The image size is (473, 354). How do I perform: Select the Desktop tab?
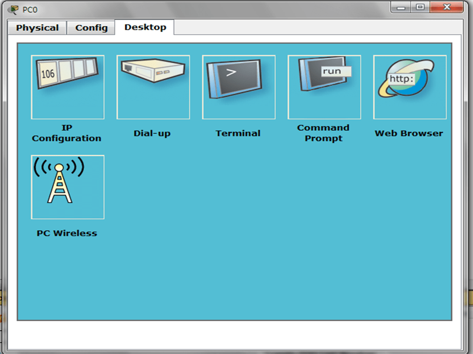click(x=145, y=27)
